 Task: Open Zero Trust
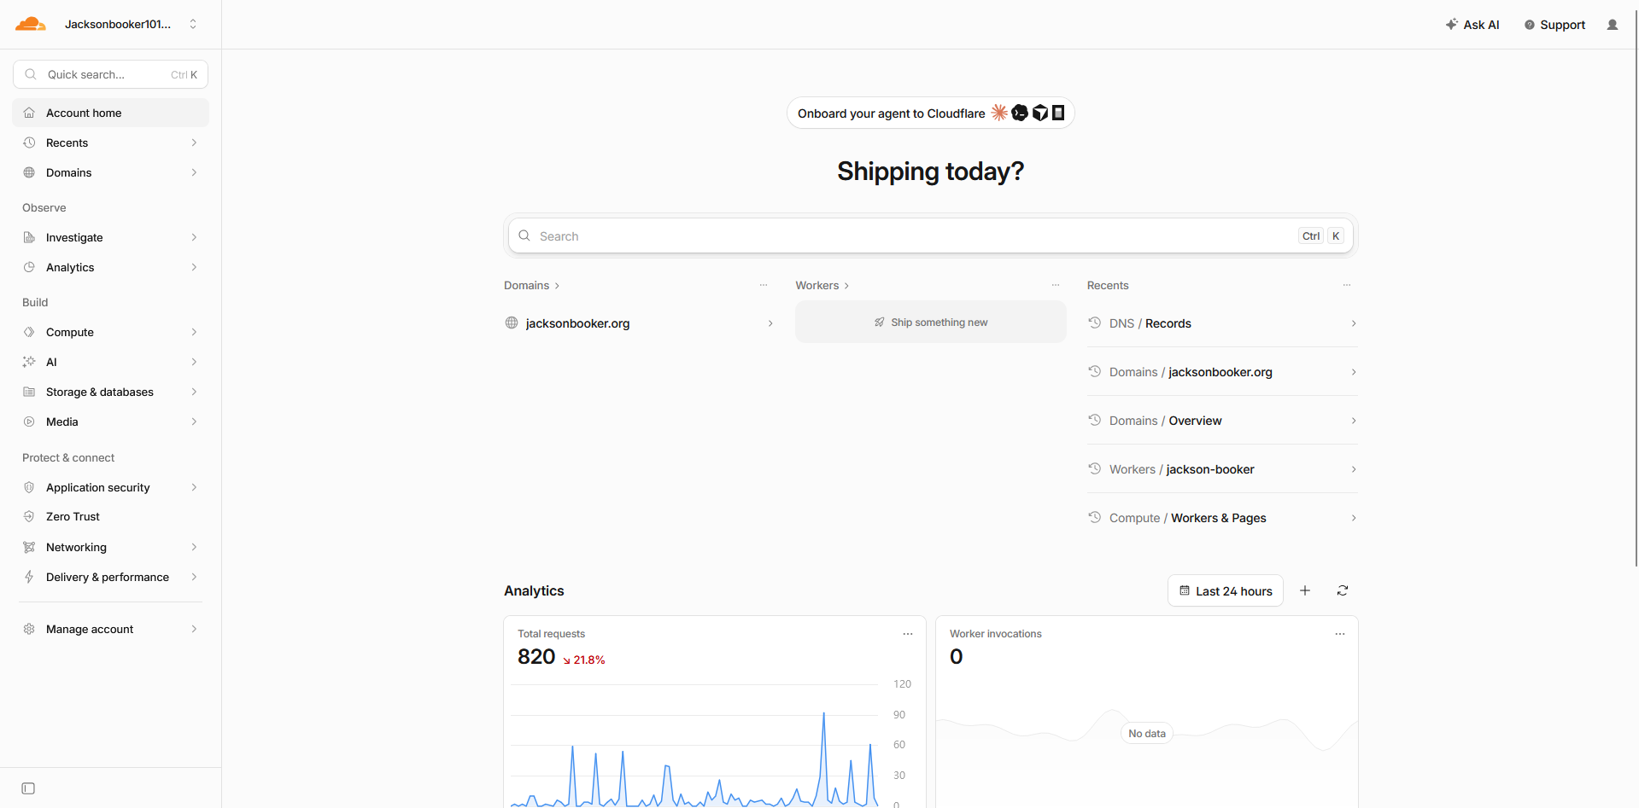click(x=111, y=516)
